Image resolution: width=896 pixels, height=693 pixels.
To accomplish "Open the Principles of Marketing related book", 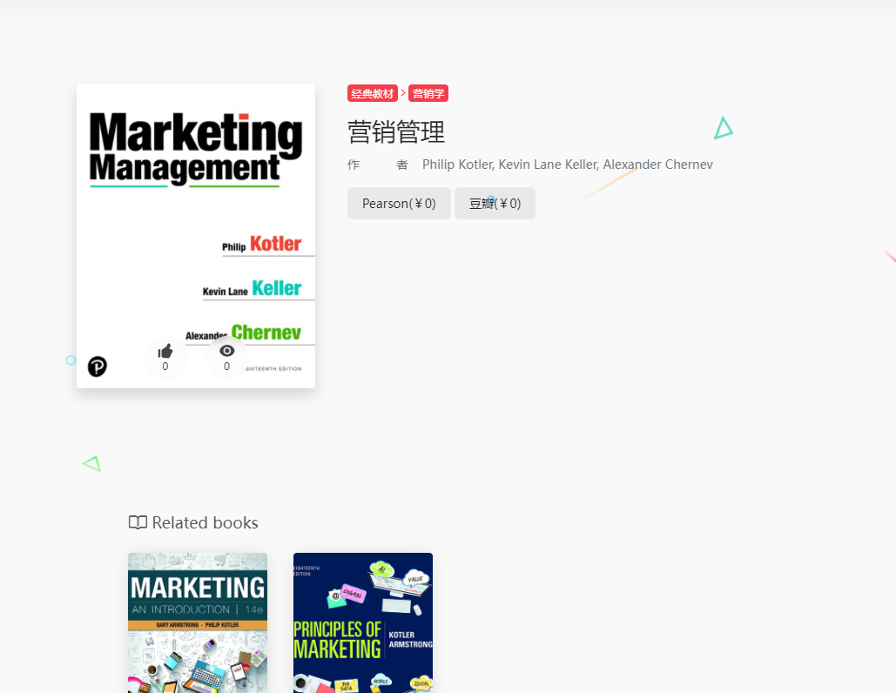I will (x=363, y=622).
